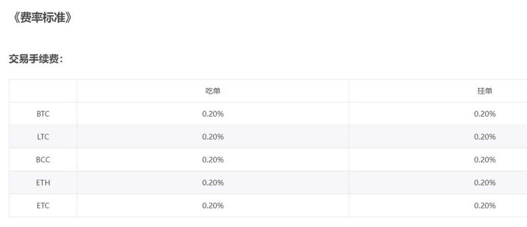Select LTC 挂单 fee cell
Image resolution: width=527 pixels, height=227 pixels.
(485, 137)
